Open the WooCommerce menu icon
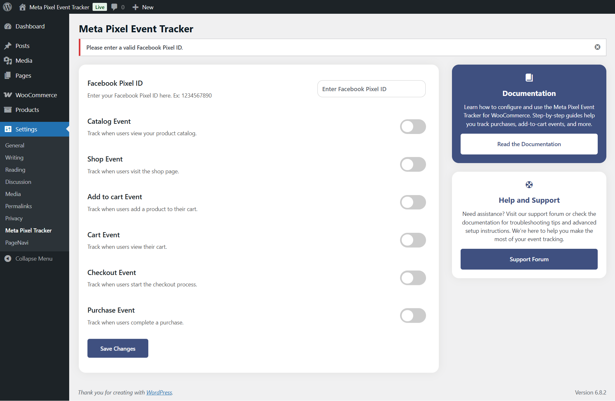The height and width of the screenshot is (401, 615). pyautogui.click(x=8, y=95)
